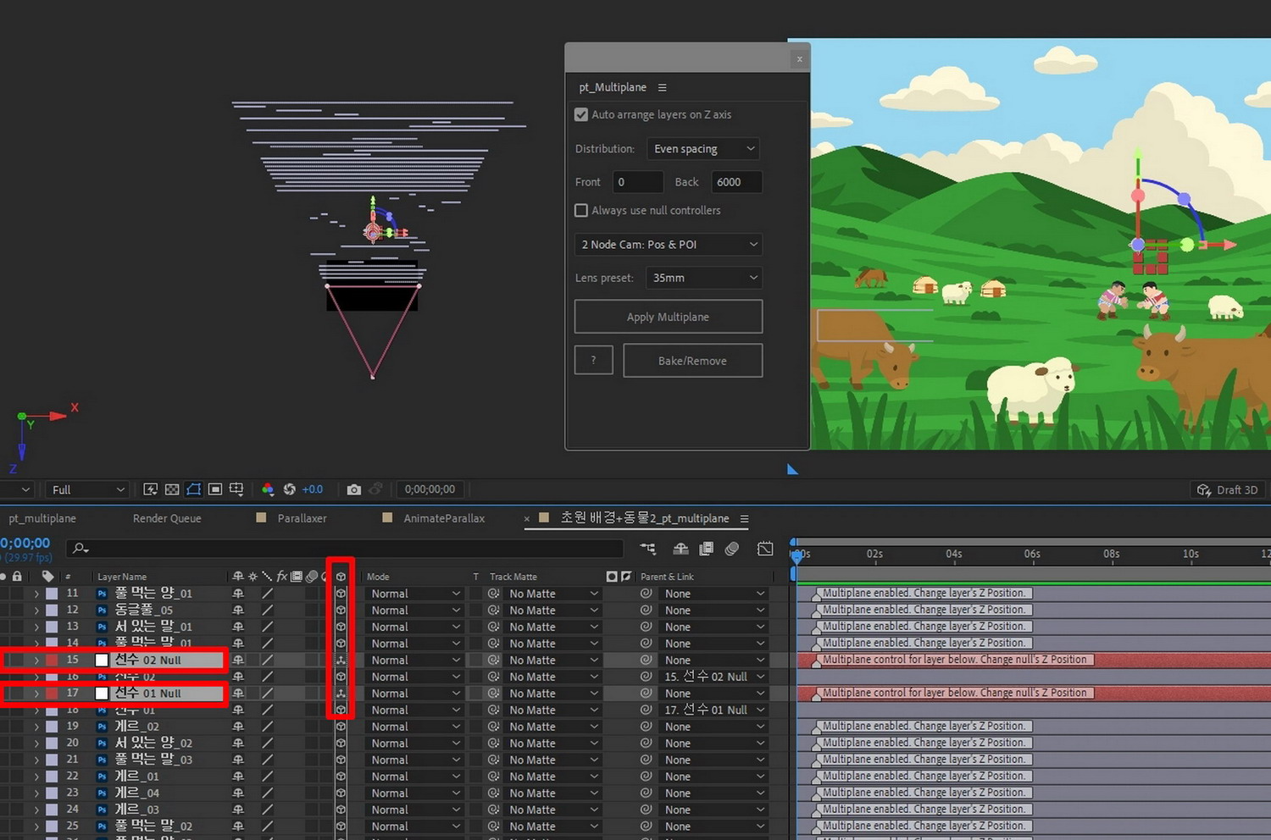
Task: Click the composition mini-flowchart icon
Action: (x=648, y=549)
